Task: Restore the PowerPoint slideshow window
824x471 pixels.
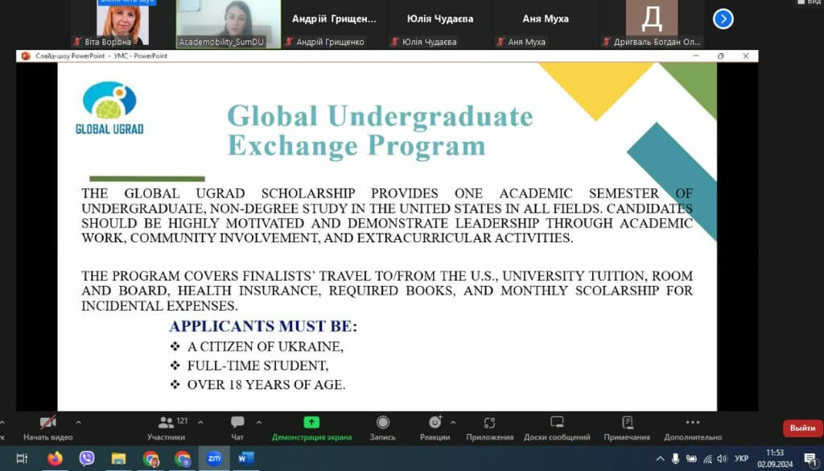Action: click(720, 56)
